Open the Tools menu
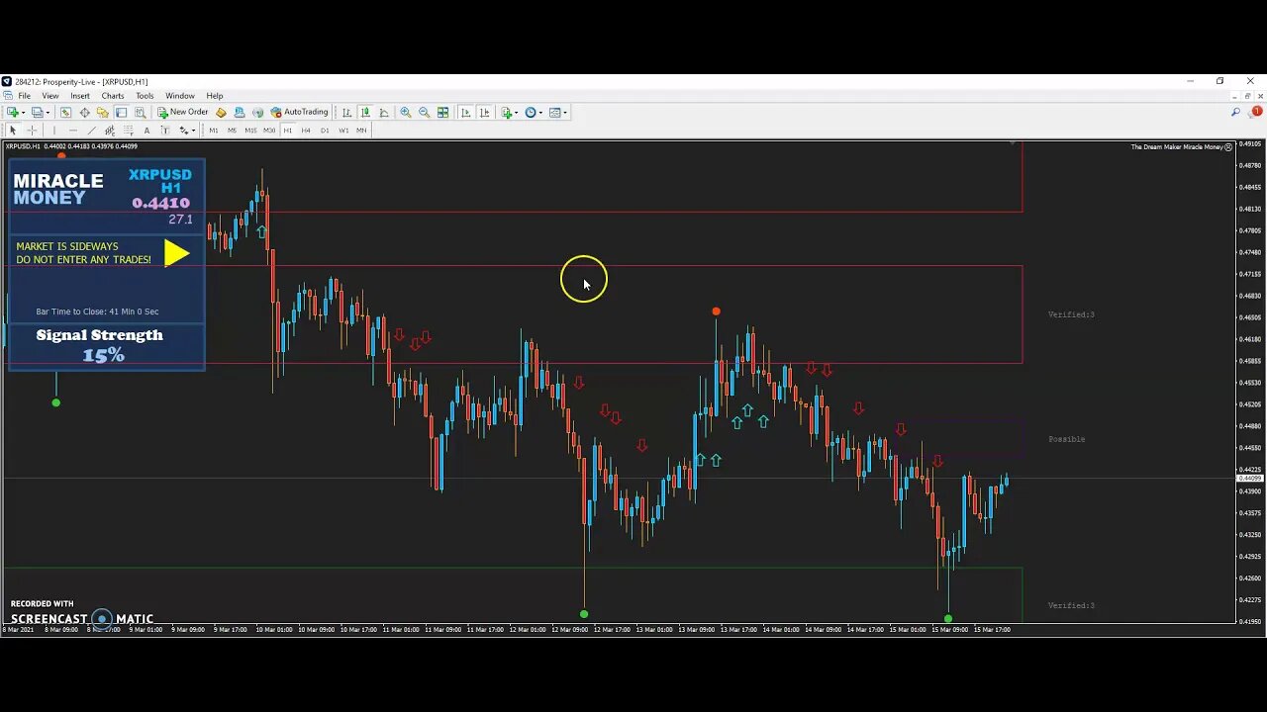The width and height of the screenshot is (1267, 712). 145,96
